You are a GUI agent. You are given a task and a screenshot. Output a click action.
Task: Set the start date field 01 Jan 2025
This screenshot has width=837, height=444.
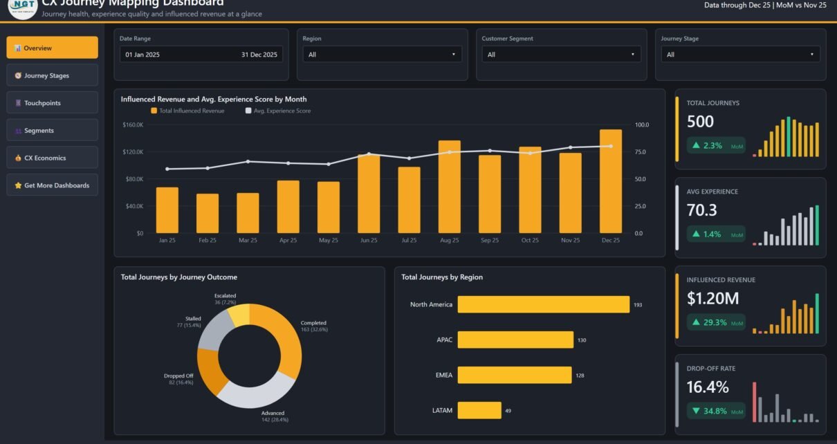[143, 55]
